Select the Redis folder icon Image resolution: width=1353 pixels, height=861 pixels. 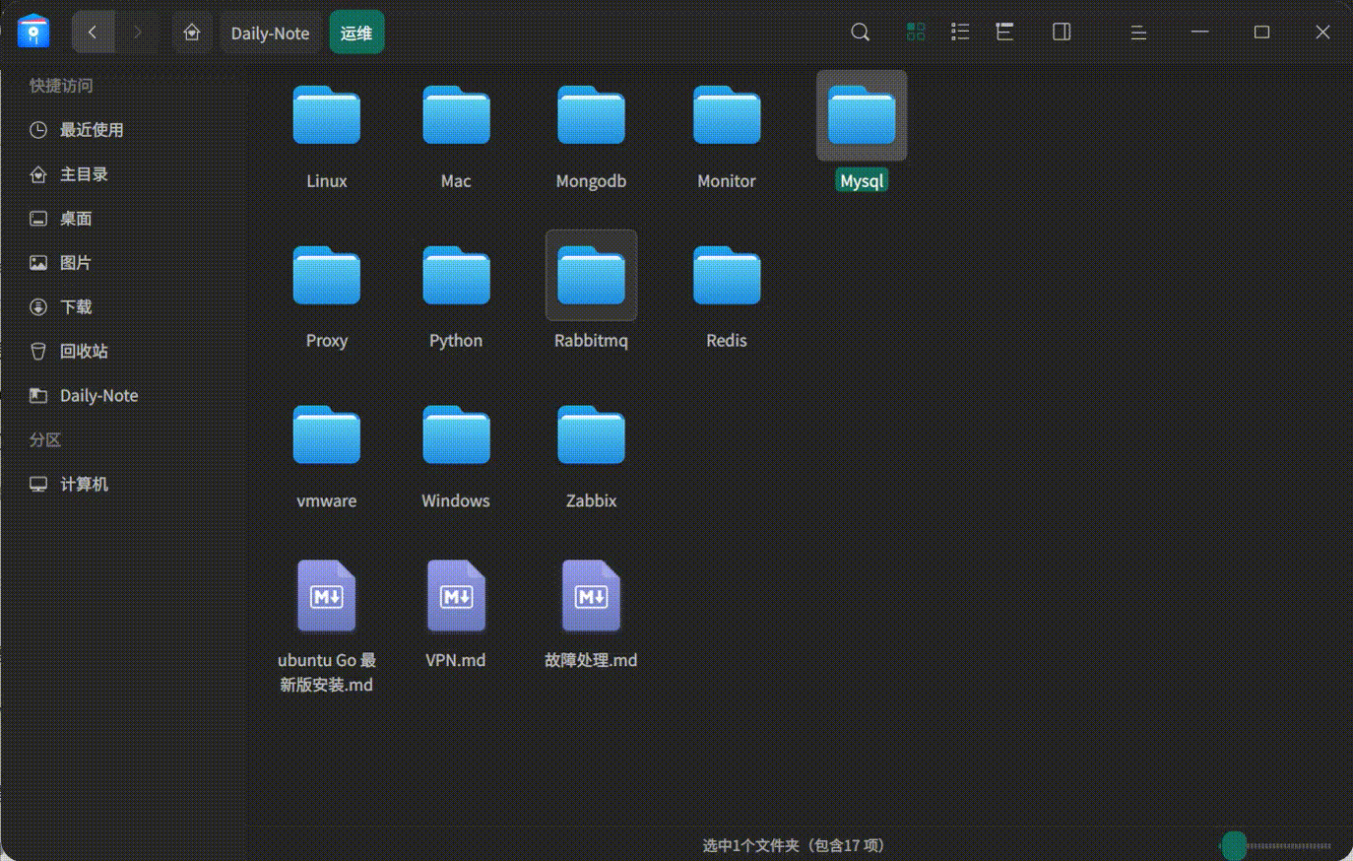click(x=727, y=275)
